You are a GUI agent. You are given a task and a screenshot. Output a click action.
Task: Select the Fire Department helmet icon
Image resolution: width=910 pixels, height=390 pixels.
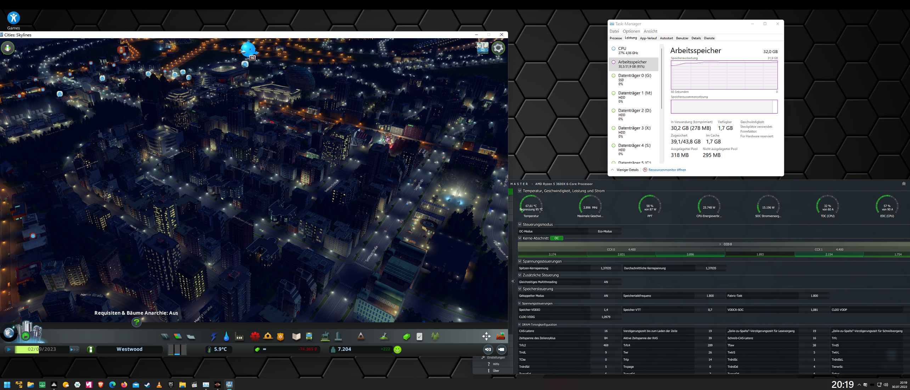(x=268, y=336)
